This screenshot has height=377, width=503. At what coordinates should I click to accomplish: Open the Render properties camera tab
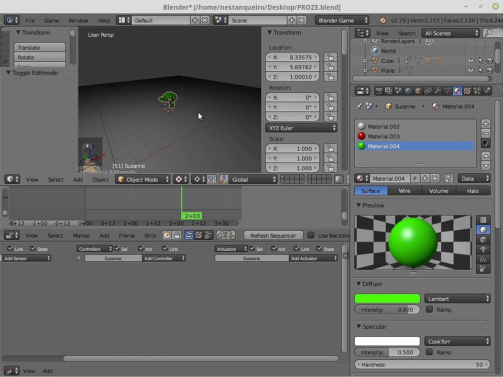pos(379,91)
